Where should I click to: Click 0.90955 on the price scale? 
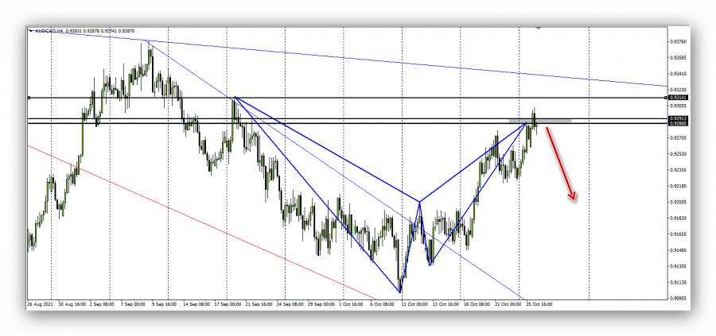point(679,298)
